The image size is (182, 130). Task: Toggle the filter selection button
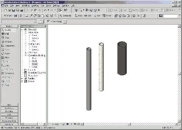(65, 21)
